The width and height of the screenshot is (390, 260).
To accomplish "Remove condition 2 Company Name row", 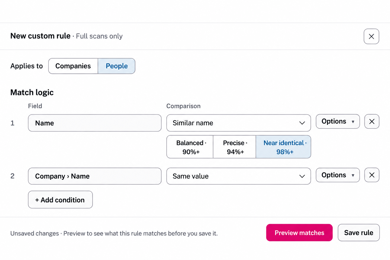I will click(372, 175).
